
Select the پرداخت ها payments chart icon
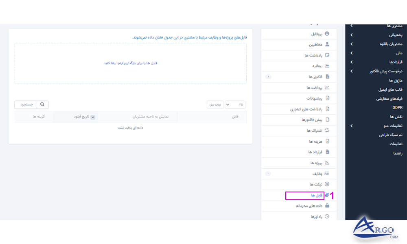(328, 87)
